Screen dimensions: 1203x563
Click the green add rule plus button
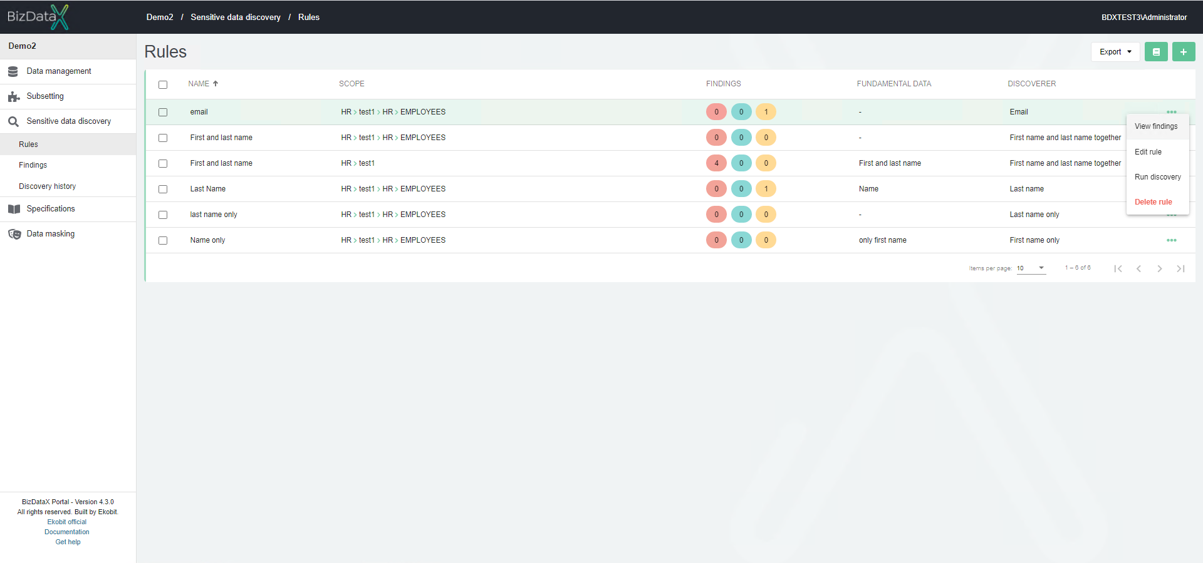pos(1184,52)
